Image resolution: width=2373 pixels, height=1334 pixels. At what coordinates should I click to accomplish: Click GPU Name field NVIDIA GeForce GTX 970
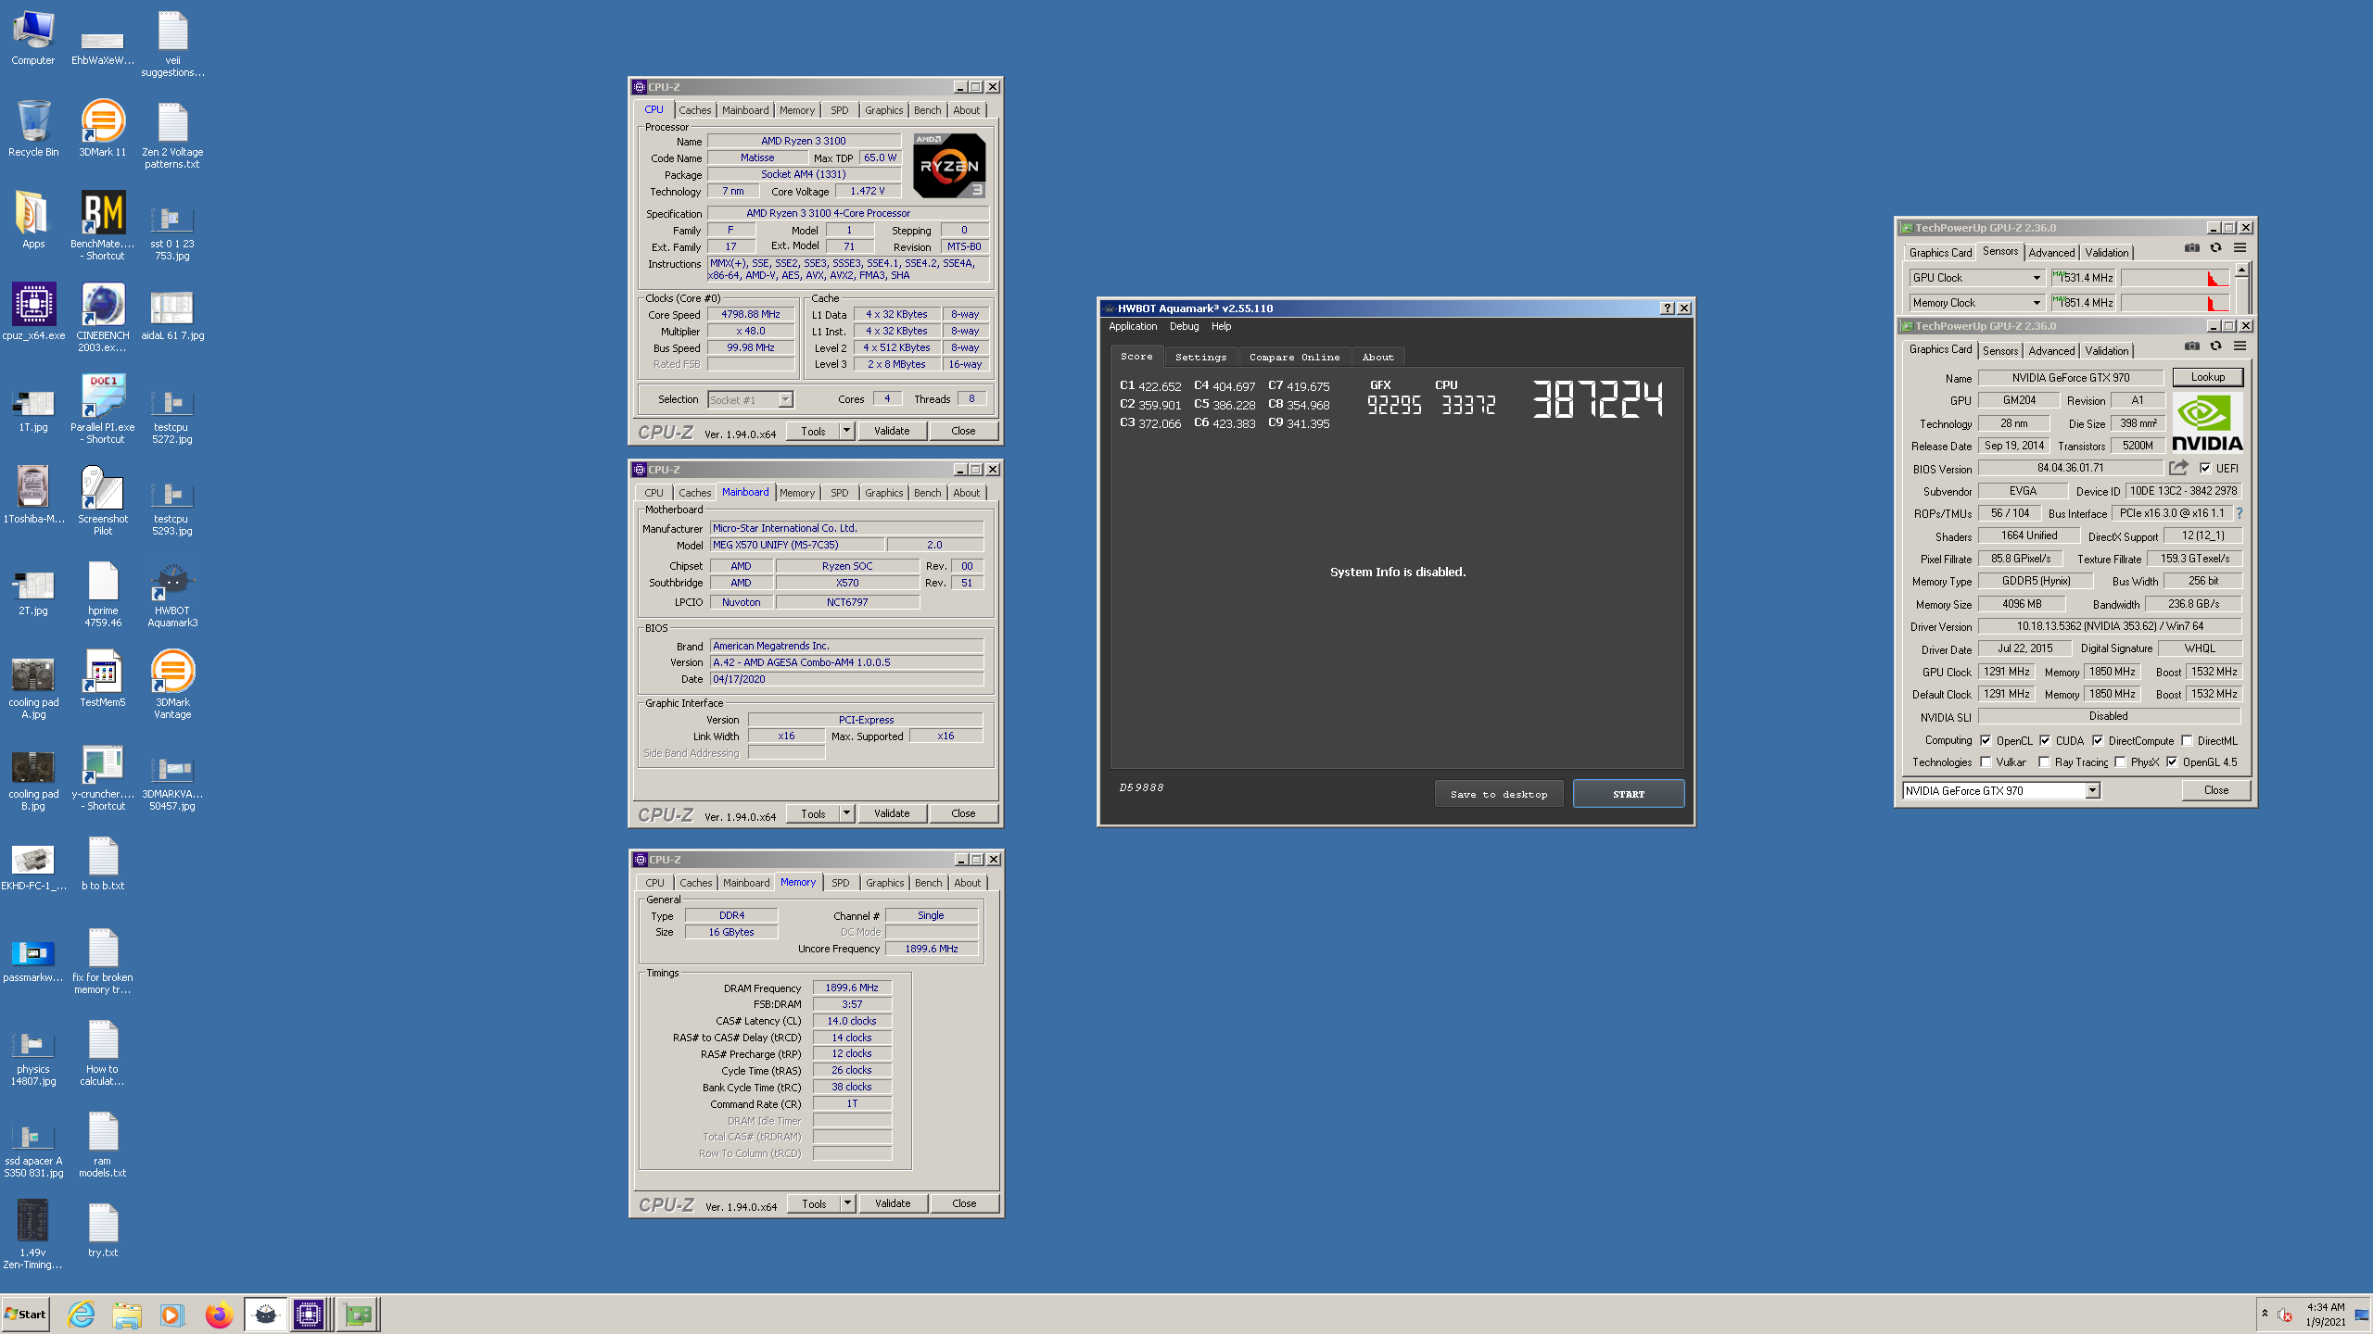coord(2071,377)
